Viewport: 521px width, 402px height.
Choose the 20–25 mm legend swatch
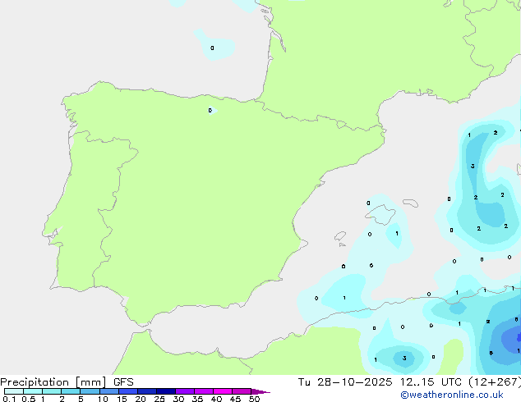147,391
